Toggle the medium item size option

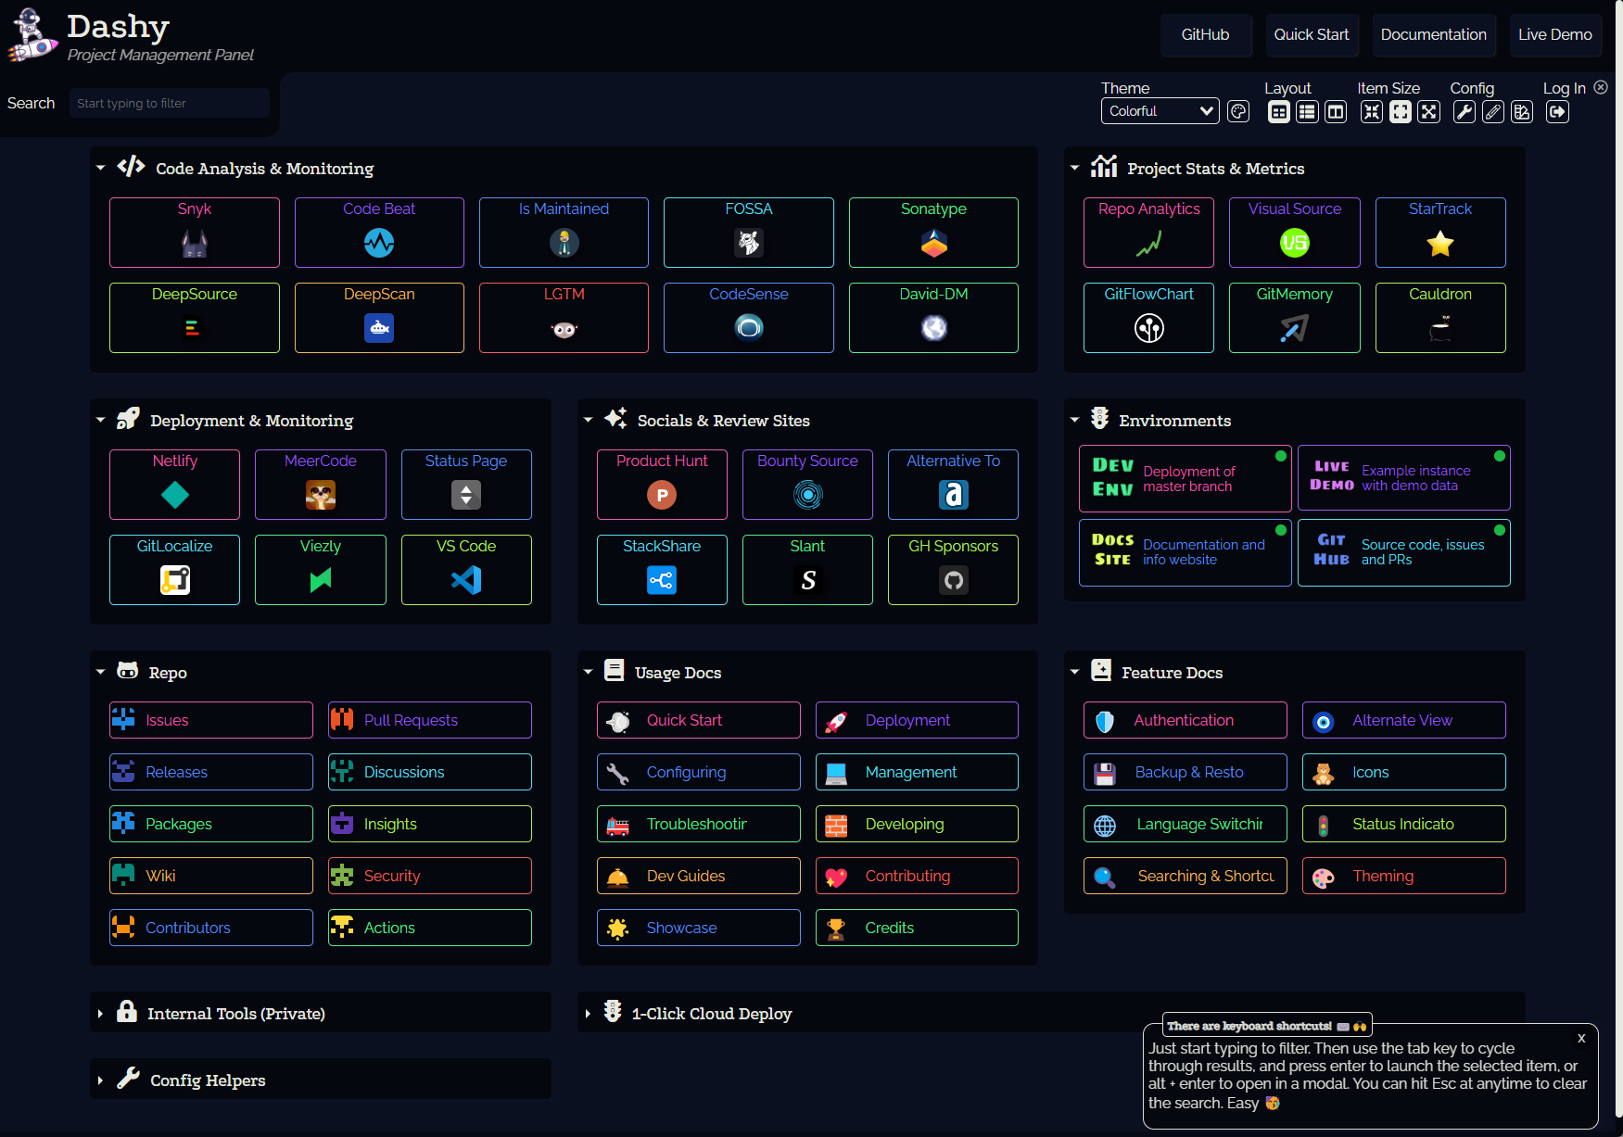[x=1400, y=111]
